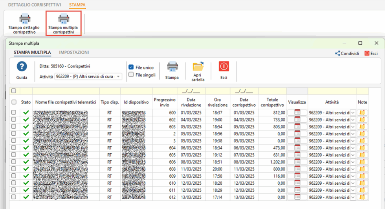This screenshot has height=209, width=385.
Task: Open the Guida help icon
Action: pos(22,66)
